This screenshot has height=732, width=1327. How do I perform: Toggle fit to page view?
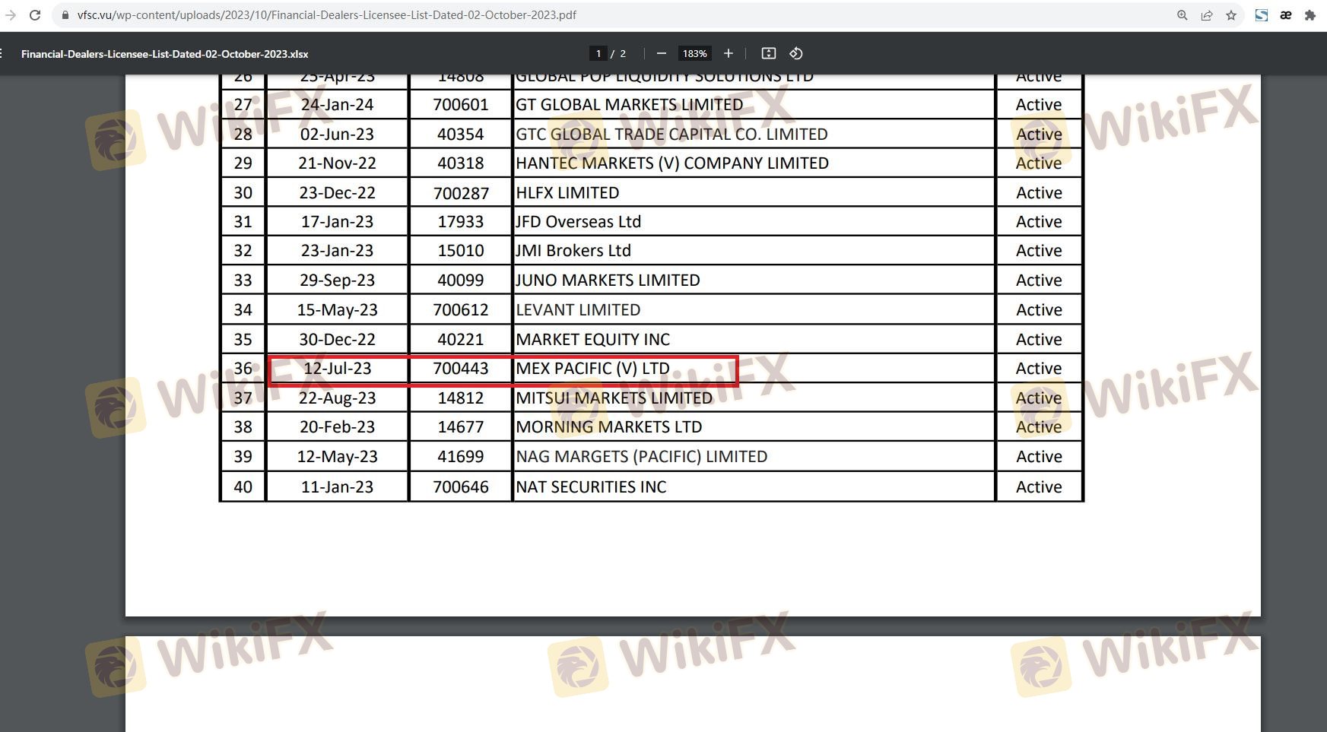768,53
